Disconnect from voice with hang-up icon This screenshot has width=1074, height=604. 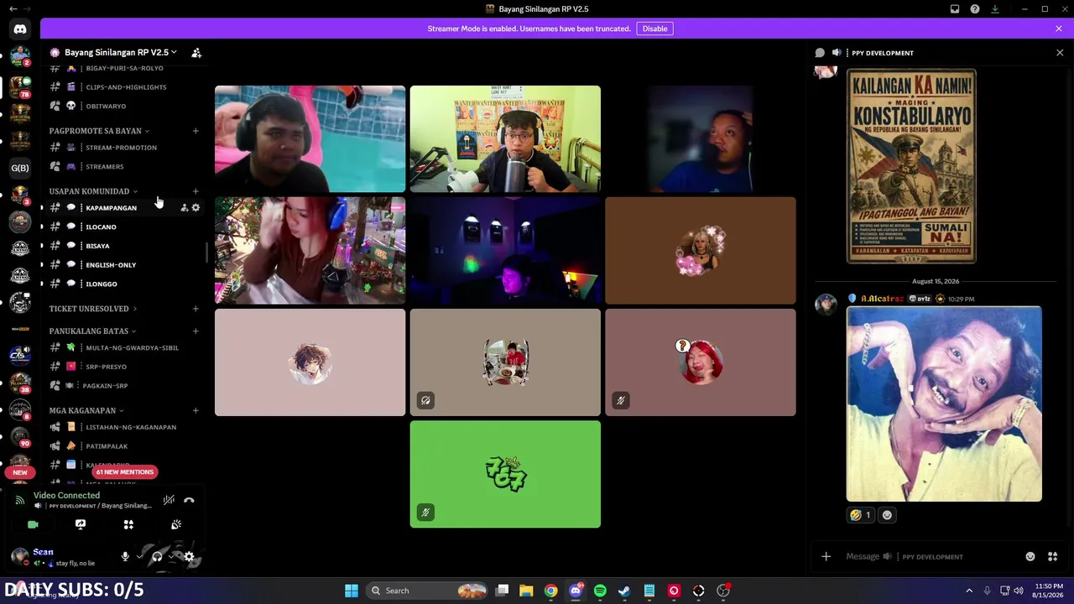click(189, 500)
